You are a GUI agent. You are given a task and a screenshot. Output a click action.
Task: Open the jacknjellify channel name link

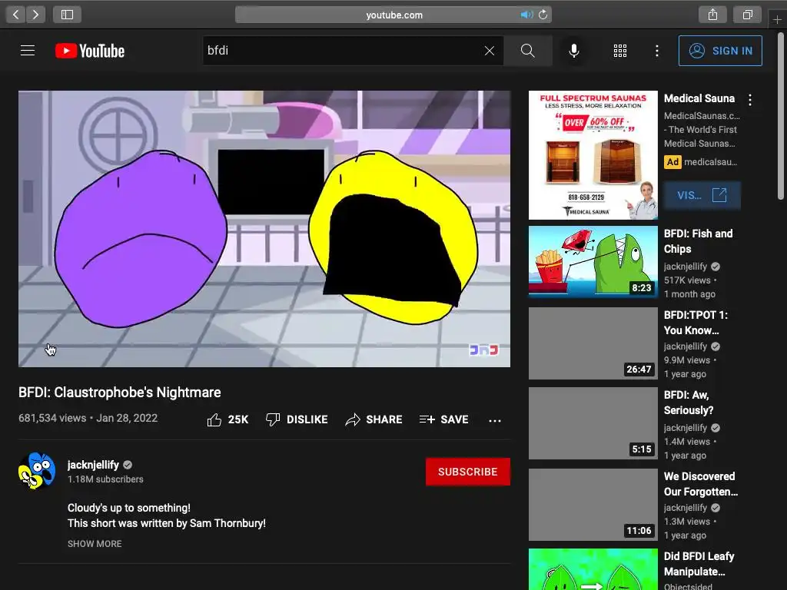93,465
